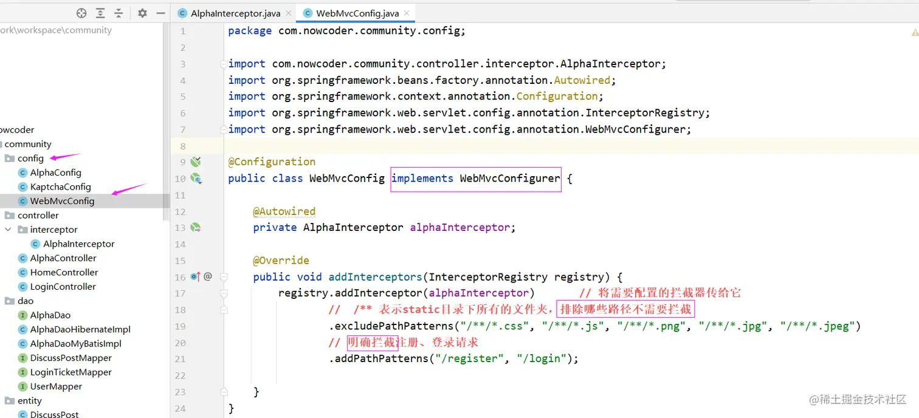Click the autowired dependency gutter icon, line 13

[x=196, y=227]
